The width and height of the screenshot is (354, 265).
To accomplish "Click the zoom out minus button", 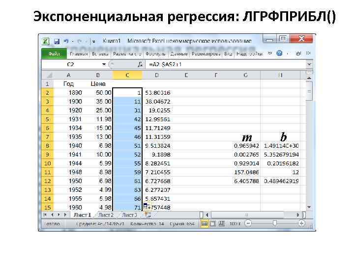I will click(248, 224).
